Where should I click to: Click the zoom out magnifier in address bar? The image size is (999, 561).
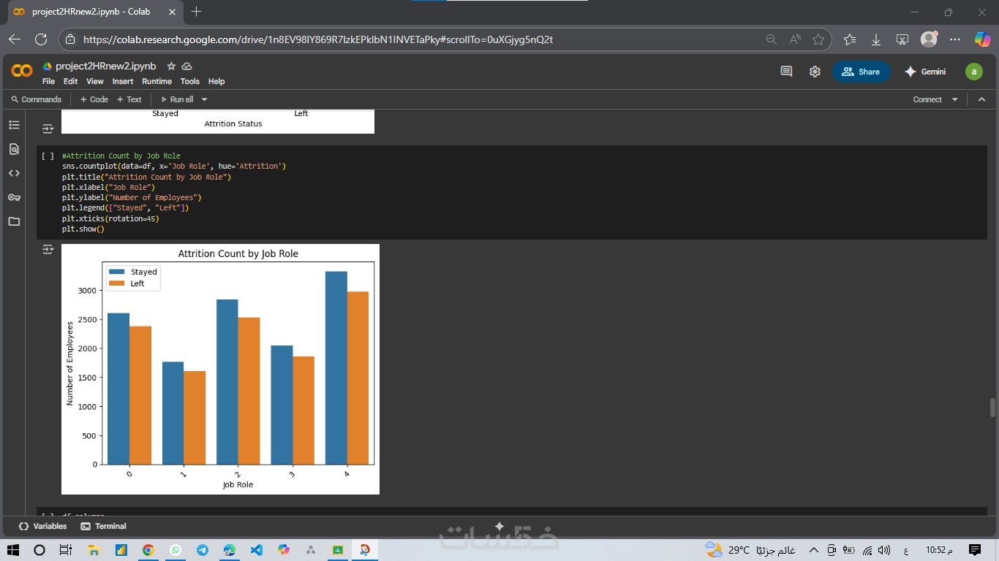[x=771, y=39]
